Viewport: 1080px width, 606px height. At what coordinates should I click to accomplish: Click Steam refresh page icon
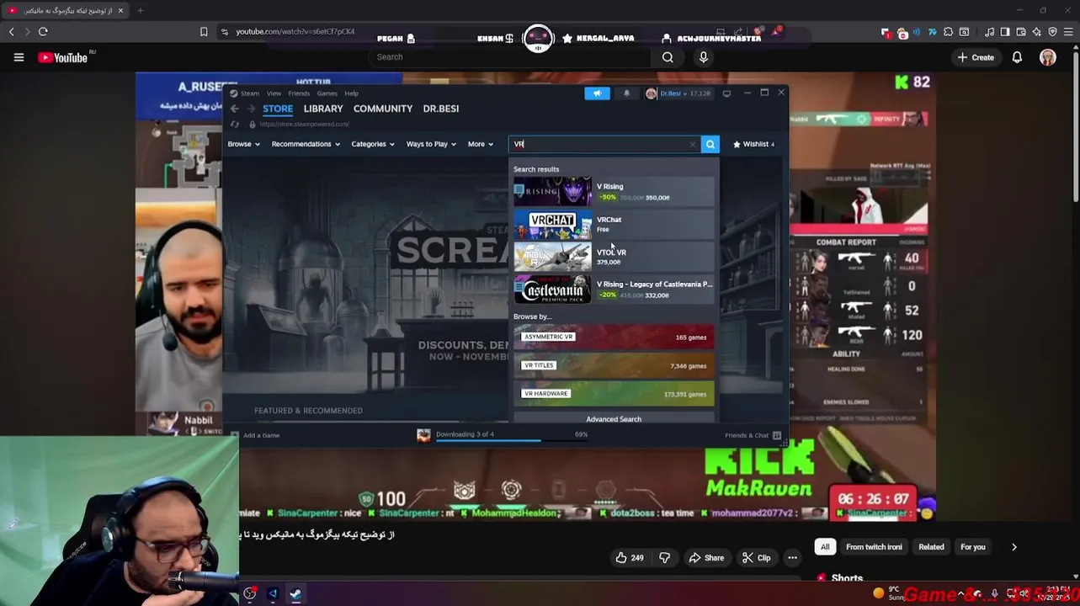pos(235,125)
